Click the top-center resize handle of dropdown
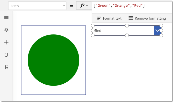174x103 pixels. tap(127, 26)
